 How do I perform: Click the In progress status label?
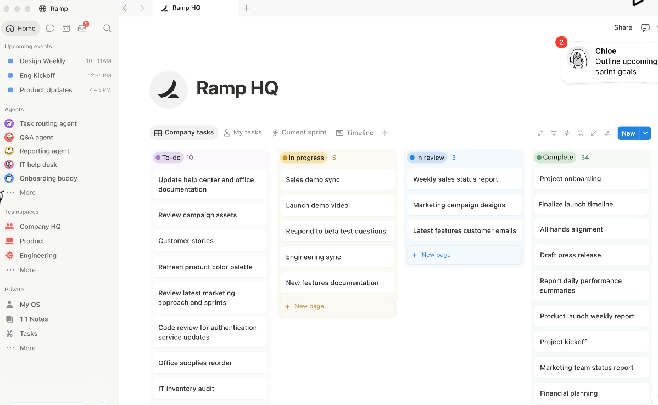tap(303, 157)
